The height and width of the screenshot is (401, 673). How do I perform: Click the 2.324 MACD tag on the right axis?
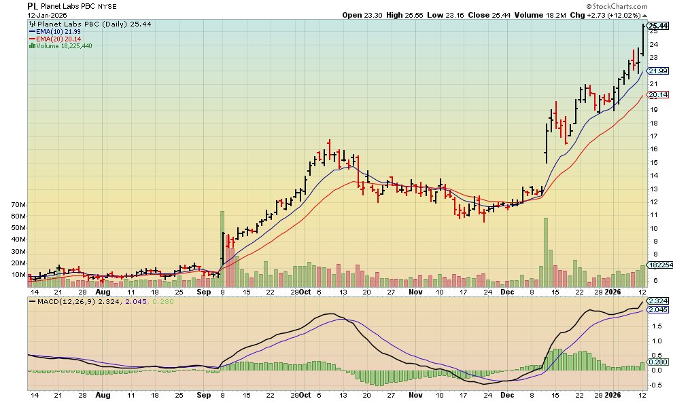(x=658, y=301)
